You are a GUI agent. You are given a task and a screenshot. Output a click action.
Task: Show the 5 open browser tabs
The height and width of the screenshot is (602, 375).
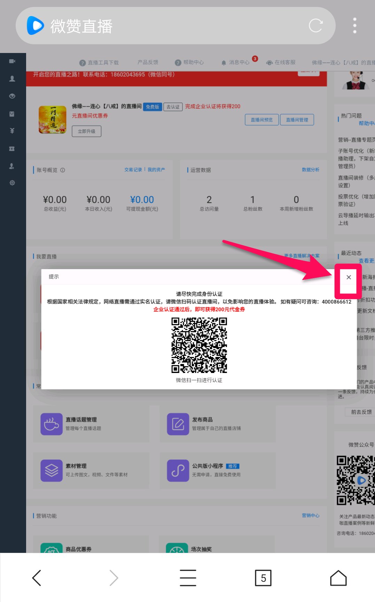(263, 578)
